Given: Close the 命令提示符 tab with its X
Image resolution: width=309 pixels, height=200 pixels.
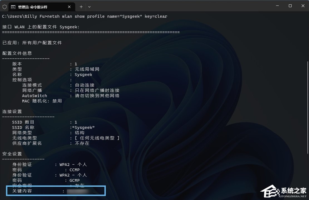Looking at the screenshot, I should coord(69,7).
